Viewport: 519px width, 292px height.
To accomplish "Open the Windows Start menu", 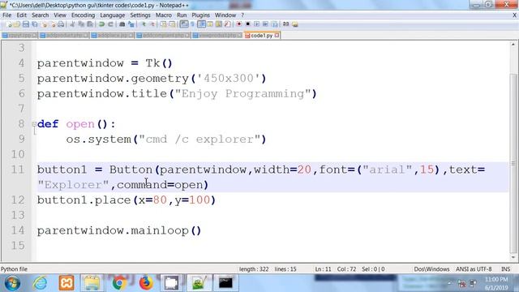I will pos(12,283).
